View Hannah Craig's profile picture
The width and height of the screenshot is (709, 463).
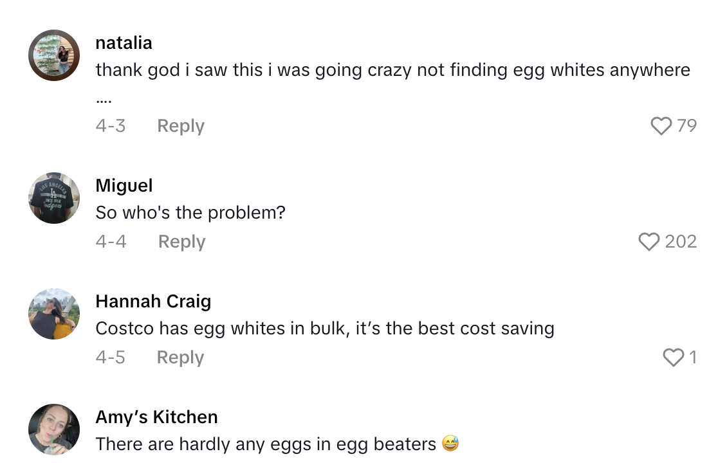[54, 314]
